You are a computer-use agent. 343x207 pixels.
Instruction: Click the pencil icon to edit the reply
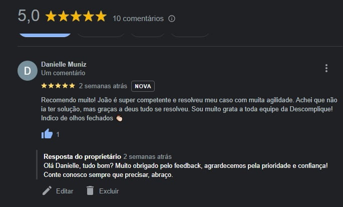click(47, 190)
